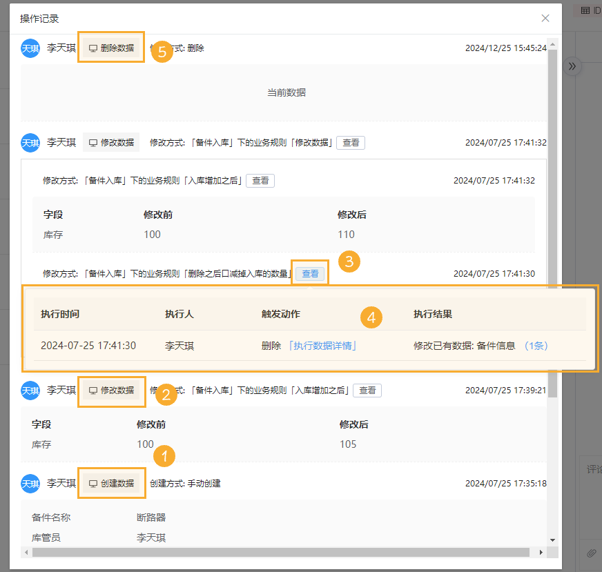Viewport: 602px width, 572px height.
Task: Click the paperclip attachment icon at bottom right
Action: [591, 553]
